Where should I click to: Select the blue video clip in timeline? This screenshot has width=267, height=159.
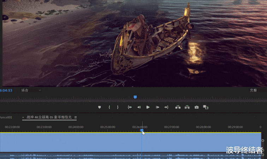tap(71, 142)
